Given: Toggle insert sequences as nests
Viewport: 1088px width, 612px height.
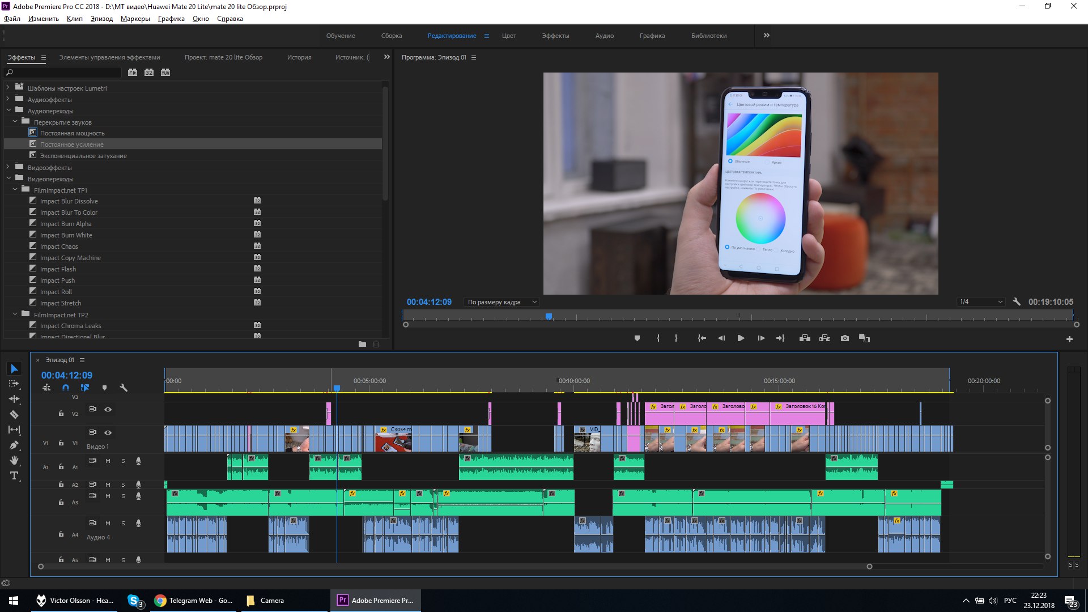Looking at the screenshot, I should (46, 388).
